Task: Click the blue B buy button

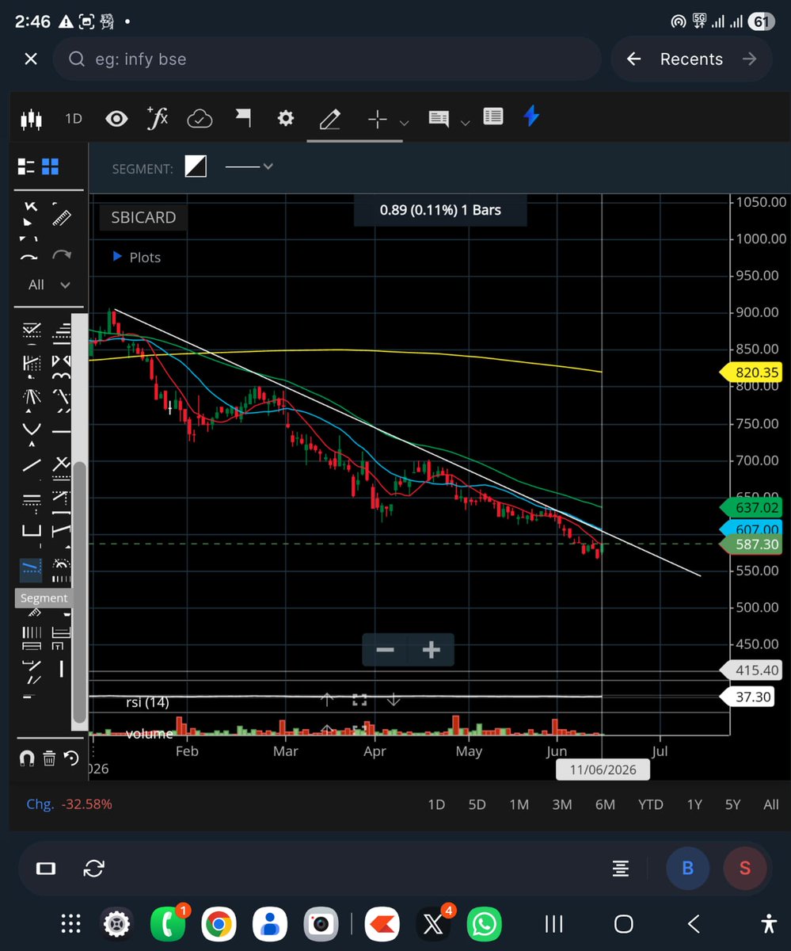Action: click(687, 868)
